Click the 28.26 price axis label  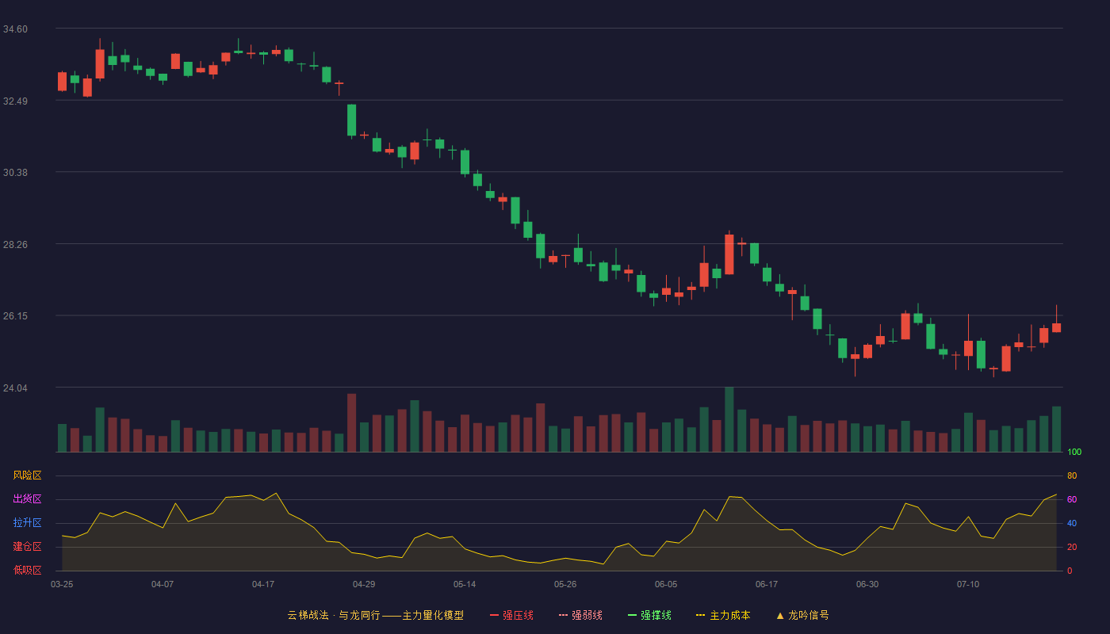coord(15,245)
